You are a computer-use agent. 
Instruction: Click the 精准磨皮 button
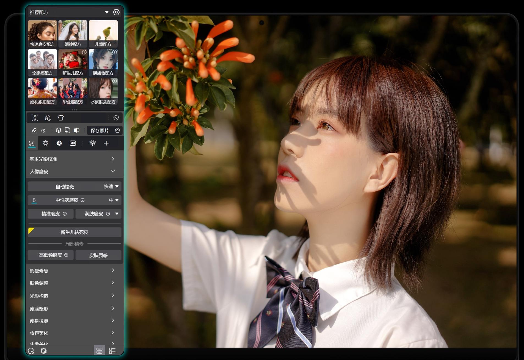tap(51, 214)
